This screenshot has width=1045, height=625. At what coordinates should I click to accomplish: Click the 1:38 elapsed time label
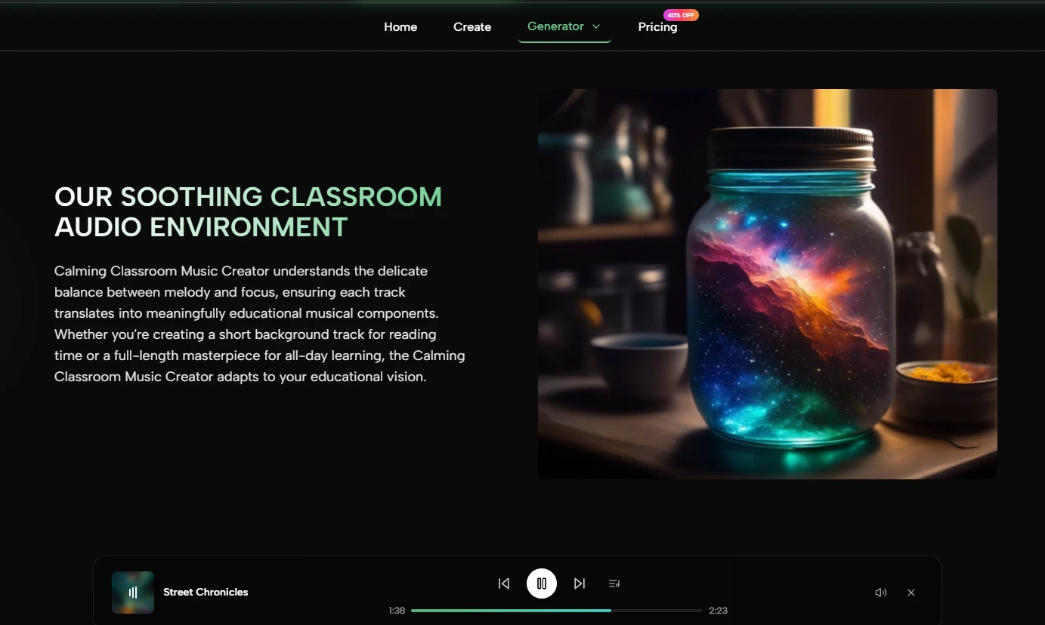click(x=397, y=610)
